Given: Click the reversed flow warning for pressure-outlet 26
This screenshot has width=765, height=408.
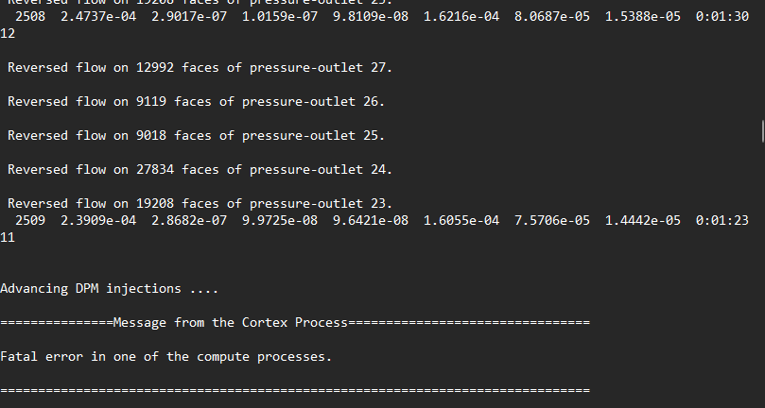Looking at the screenshot, I should pos(196,101).
